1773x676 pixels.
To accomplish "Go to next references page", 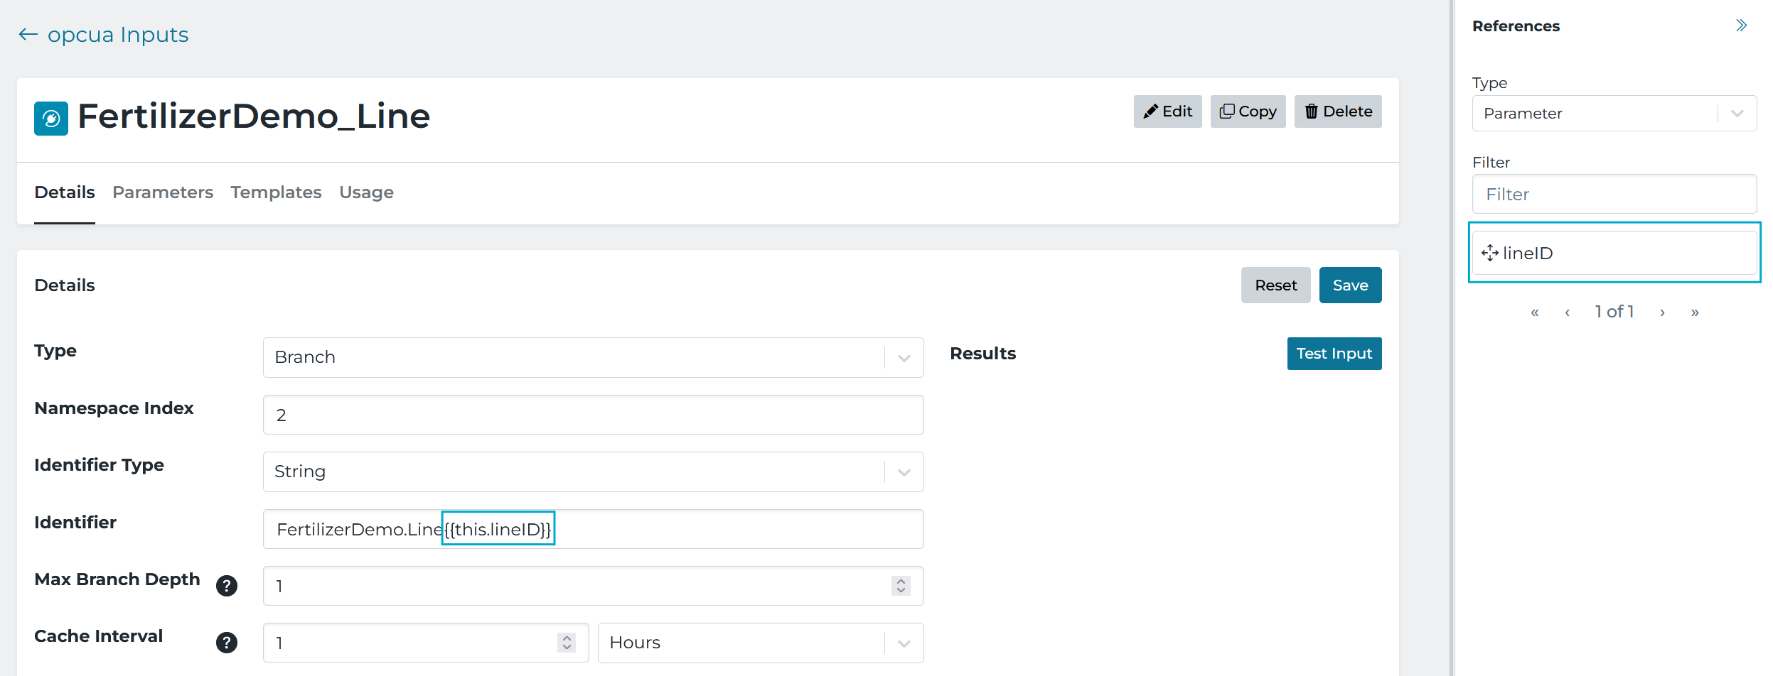I will (x=1662, y=312).
